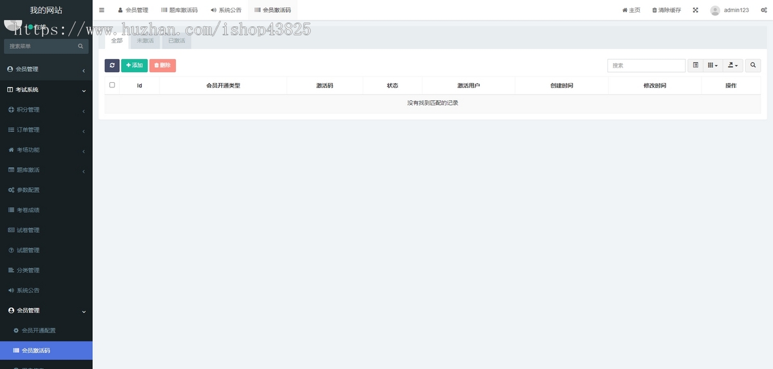The width and height of the screenshot is (773, 369).
Task: Click 清除缓存 in the header
Action: pyautogui.click(x=666, y=10)
